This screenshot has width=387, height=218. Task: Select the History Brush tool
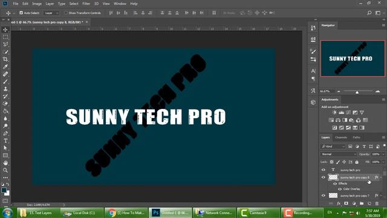[x=5, y=96]
